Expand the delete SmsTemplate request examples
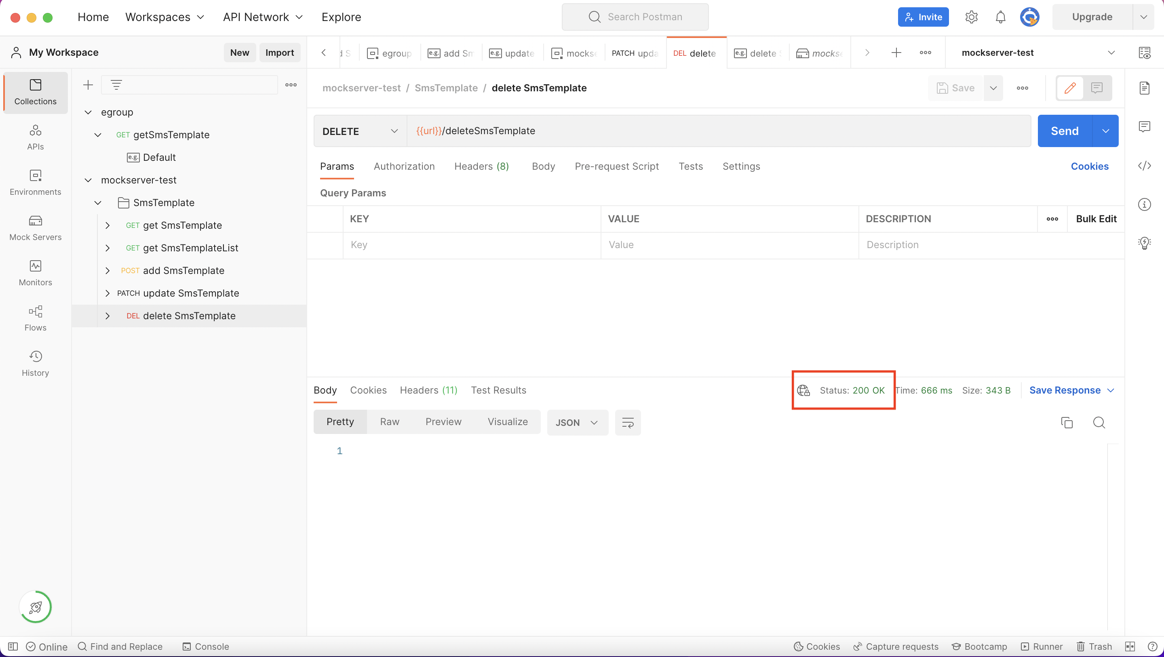This screenshot has height=657, width=1164. [x=108, y=316]
